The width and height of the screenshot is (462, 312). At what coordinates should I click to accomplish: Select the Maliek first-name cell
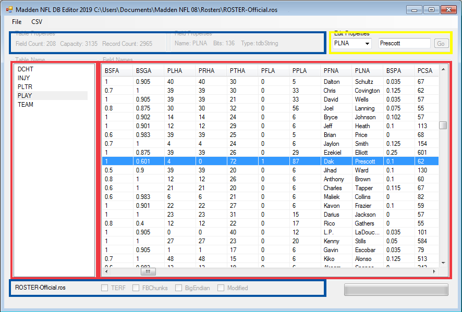pos(336,196)
